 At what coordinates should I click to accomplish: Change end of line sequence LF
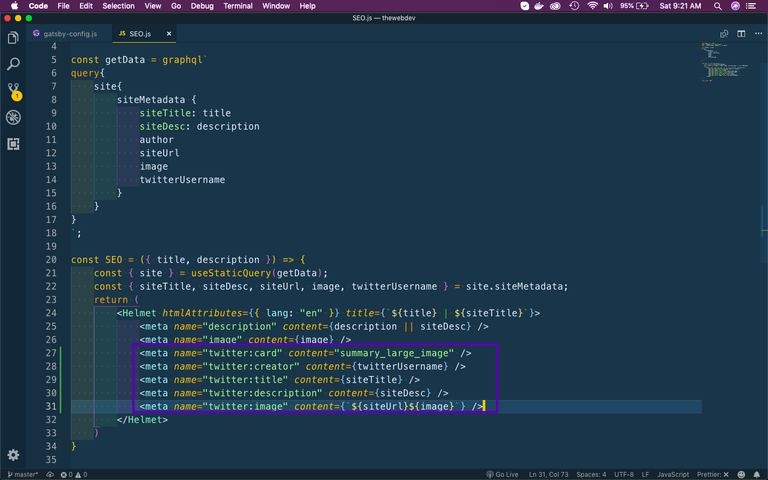pos(645,474)
